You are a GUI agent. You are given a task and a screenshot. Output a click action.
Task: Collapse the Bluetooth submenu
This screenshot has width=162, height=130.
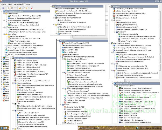pyautogui.click(x=13, y=110)
